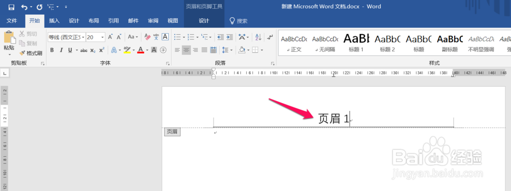Toggle underline formatting

[x=70, y=50]
